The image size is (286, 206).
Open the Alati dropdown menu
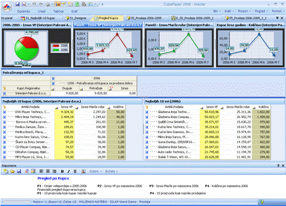click(229, 11)
